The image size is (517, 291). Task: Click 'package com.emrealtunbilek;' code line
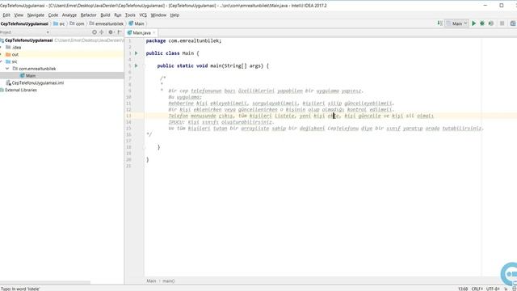[x=183, y=40]
